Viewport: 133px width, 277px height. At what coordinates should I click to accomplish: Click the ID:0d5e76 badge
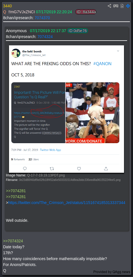pyautogui.click(x=78, y=31)
